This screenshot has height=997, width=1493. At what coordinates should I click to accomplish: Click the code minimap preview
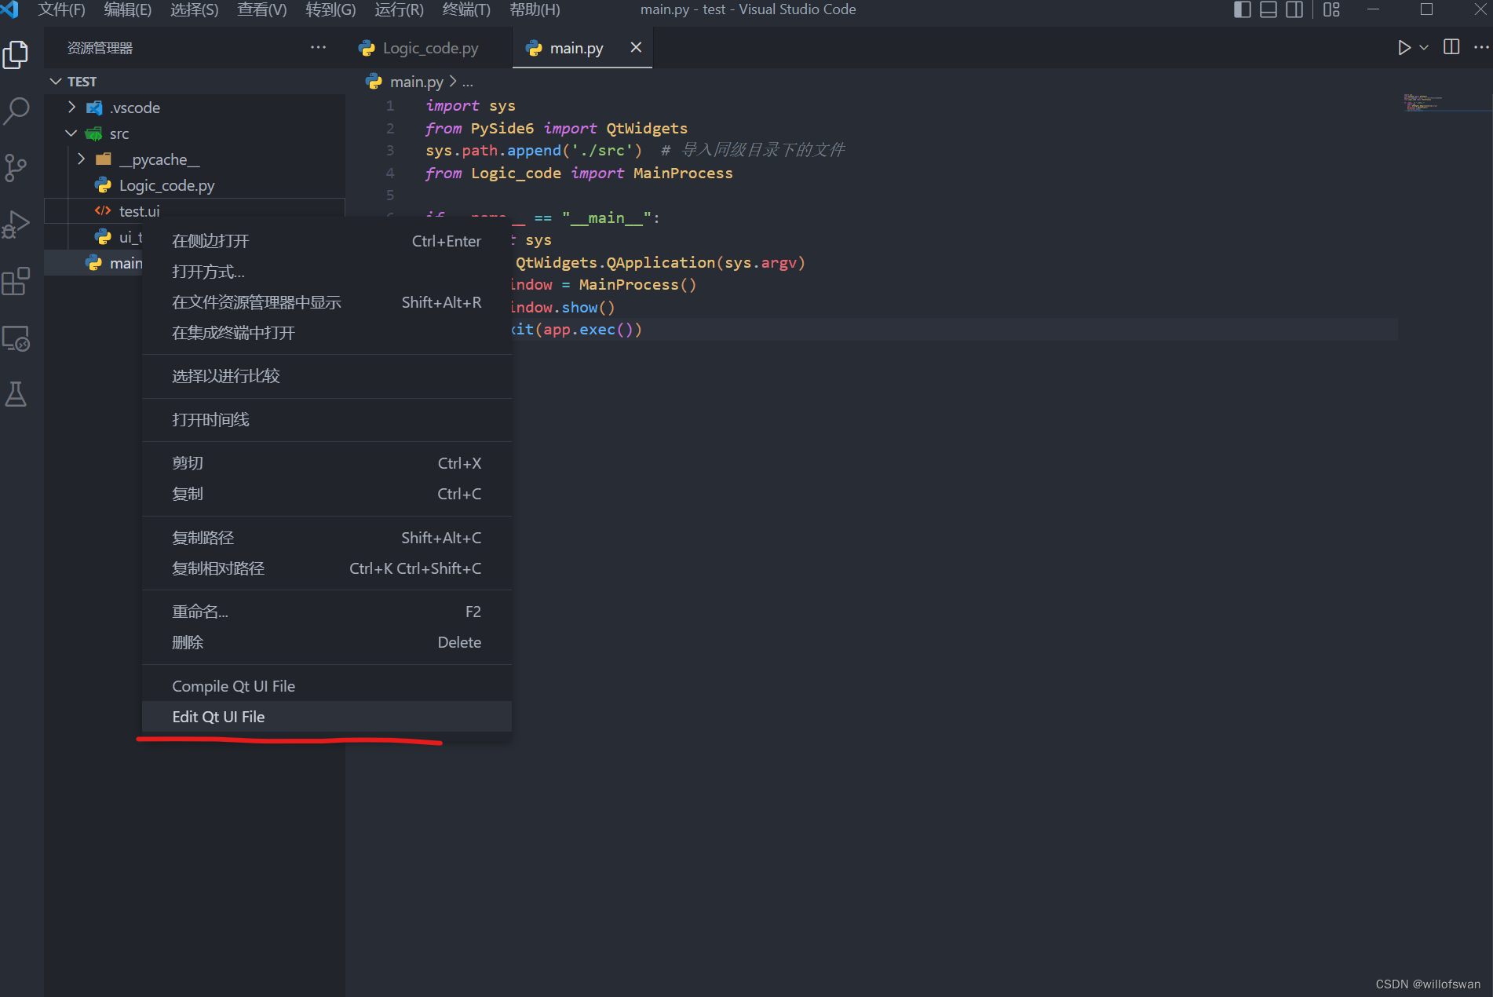pyautogui.click(x=1422, y=102)
